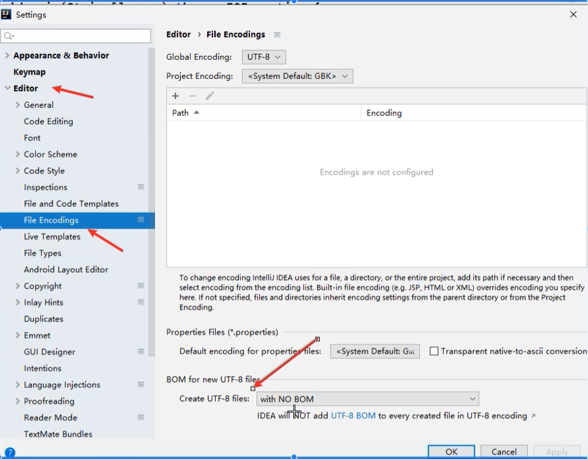Expand the Language Injections node chevron

pos(18,384)
